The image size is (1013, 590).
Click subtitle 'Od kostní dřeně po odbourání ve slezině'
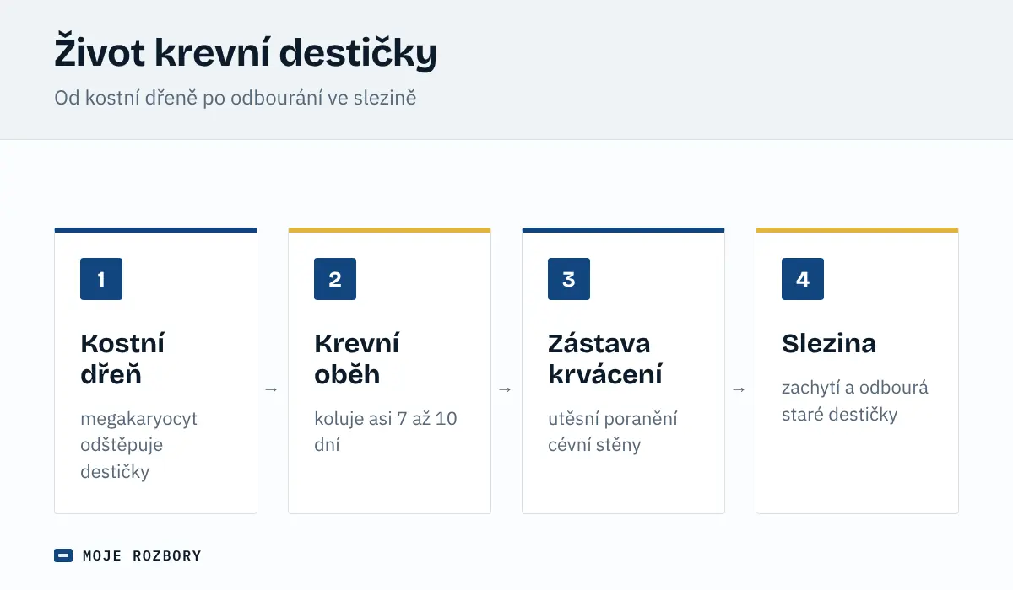(x=236, y=98)
